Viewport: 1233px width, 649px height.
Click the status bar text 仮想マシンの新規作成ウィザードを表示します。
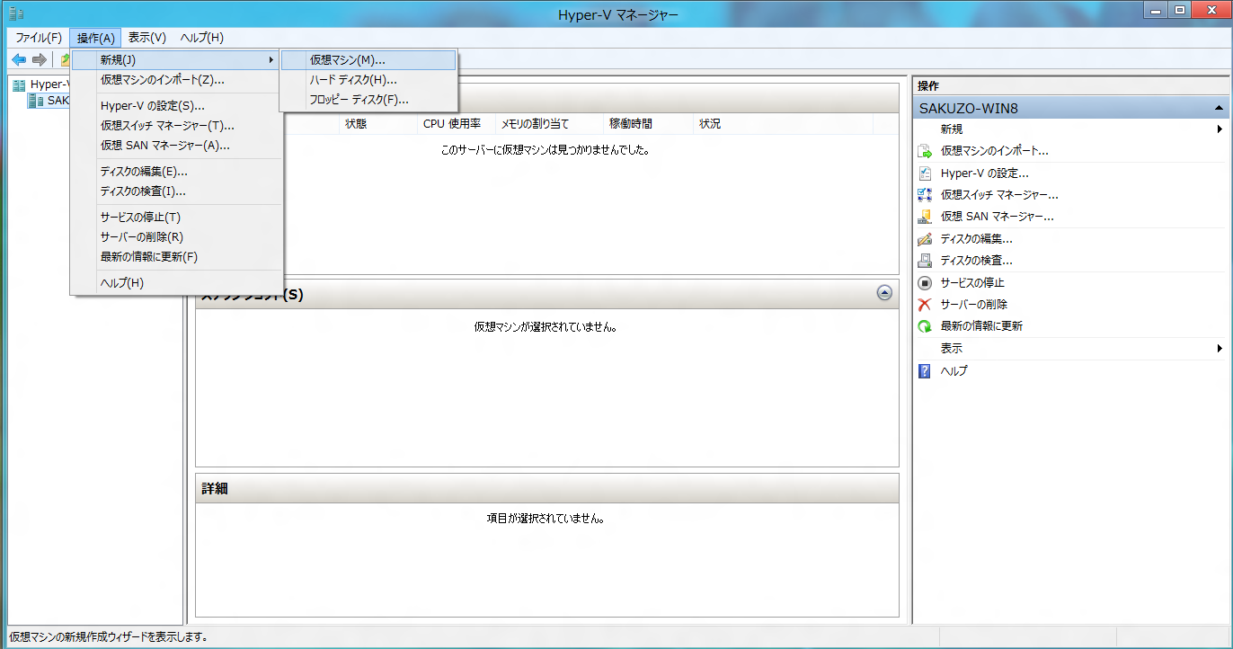pos(109,637)
